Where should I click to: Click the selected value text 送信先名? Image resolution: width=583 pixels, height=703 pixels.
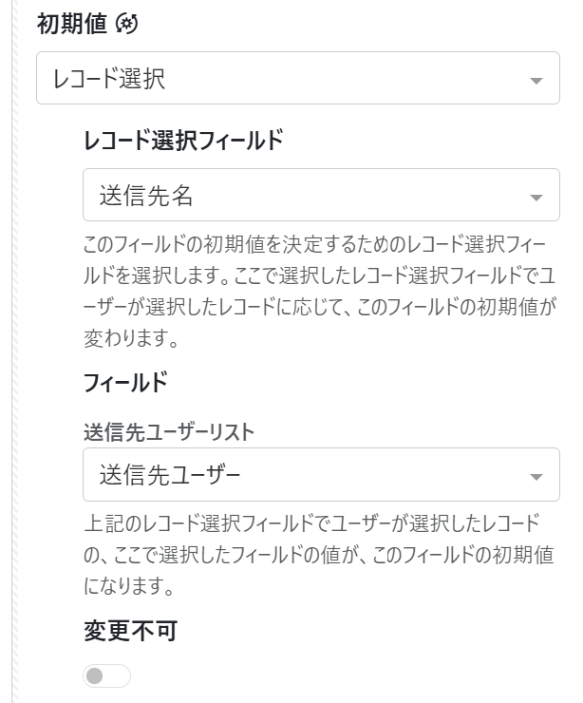(x=146, y=196)
